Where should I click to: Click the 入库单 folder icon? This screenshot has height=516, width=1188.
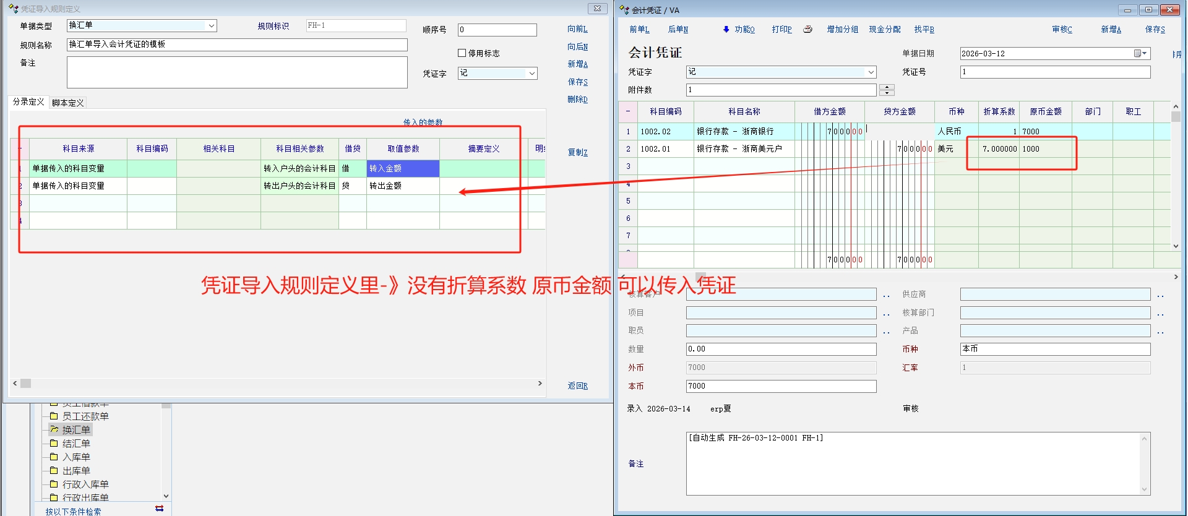[x=54, y=457]
